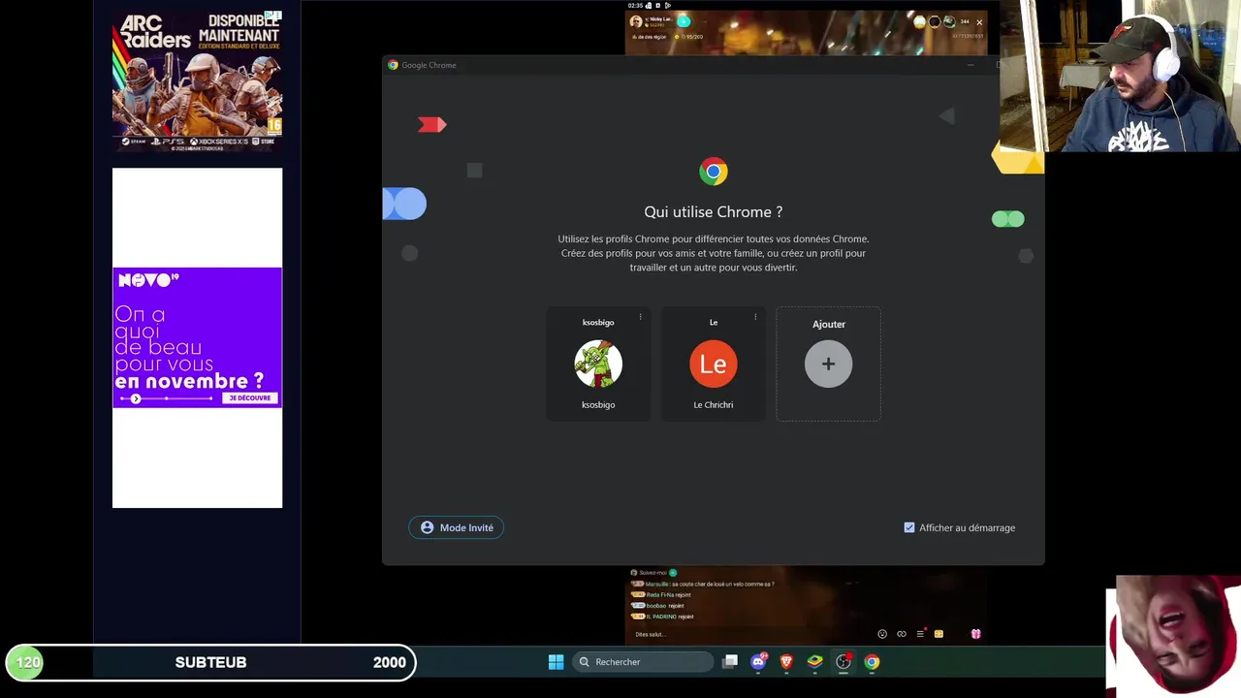Image resolution: width=1241 pixels, height=698 pixels.
Task: Add a new Chrome profile
Action: click(x=828, y=364)
